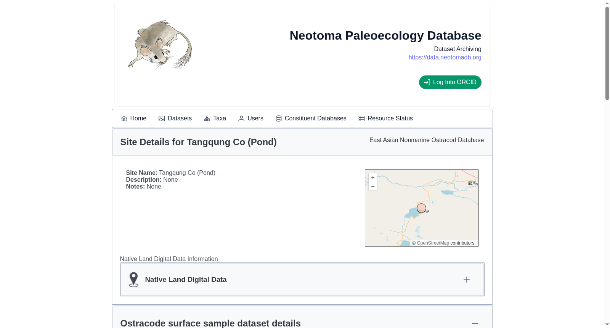The width and height of the screenshot is (610, 328).
Task: Click the Datasets image icon
Action: pyautogui.click(x=162, y=118)
